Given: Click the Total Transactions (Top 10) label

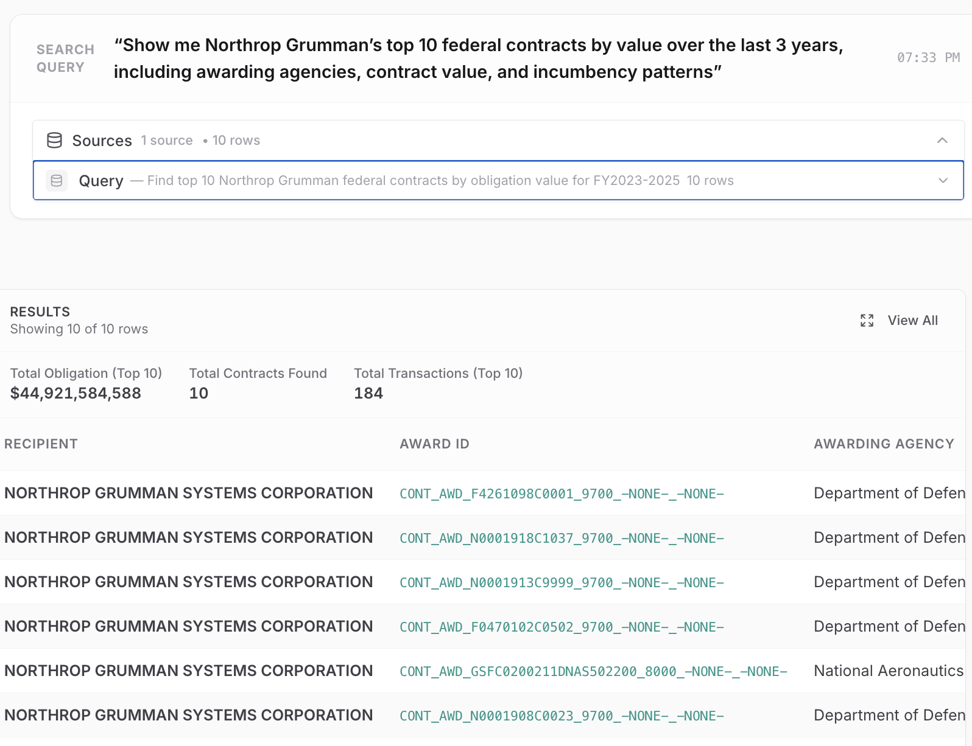Looking at the screenshot, I should [438, 374].
